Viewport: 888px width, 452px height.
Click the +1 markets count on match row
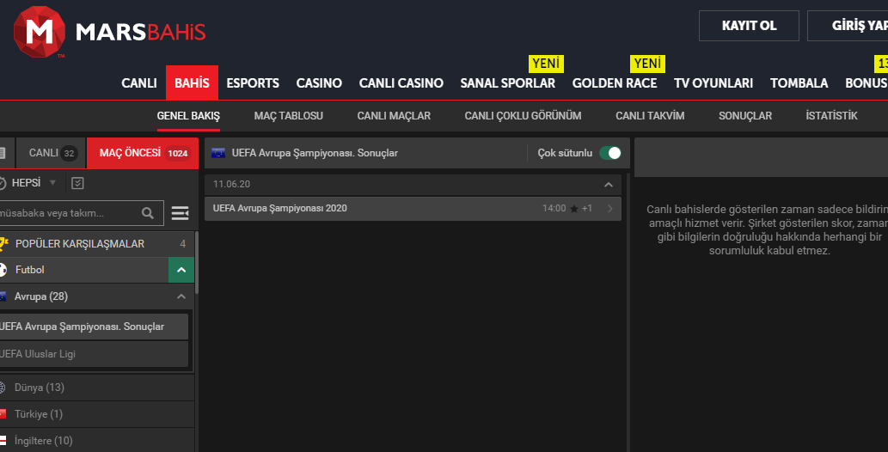[x=587, y=209]
